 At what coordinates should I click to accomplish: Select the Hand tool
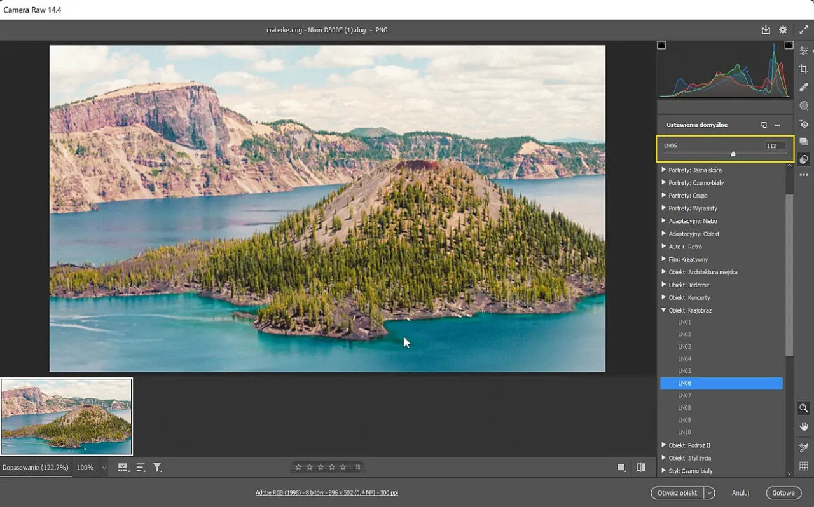click(x=804, y=426)
